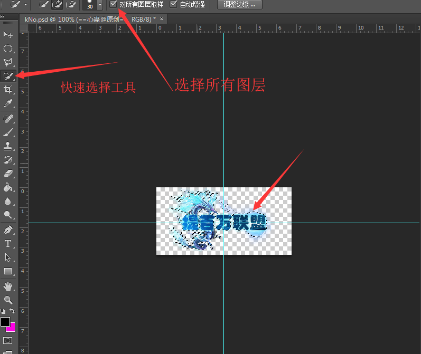Toggle 对所有图层取样 checkbox
The height and width of the screenshot is (354, 421).
[113, 4]
